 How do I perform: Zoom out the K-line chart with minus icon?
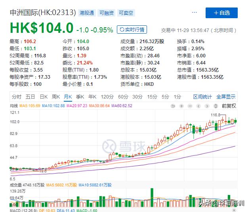pyautogui.click(x=190, y=106)
